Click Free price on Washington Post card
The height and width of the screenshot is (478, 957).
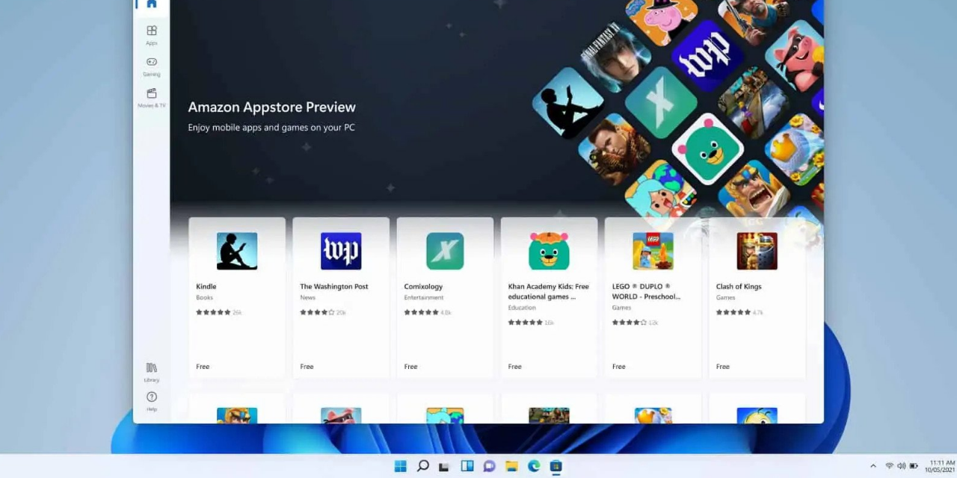point(307,367)
